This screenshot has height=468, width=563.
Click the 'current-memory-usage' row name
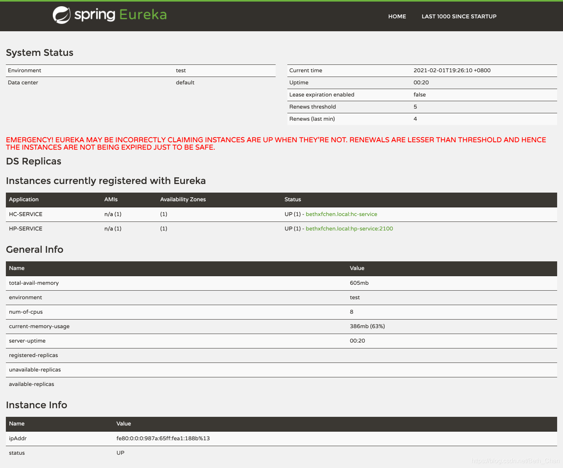39,326
